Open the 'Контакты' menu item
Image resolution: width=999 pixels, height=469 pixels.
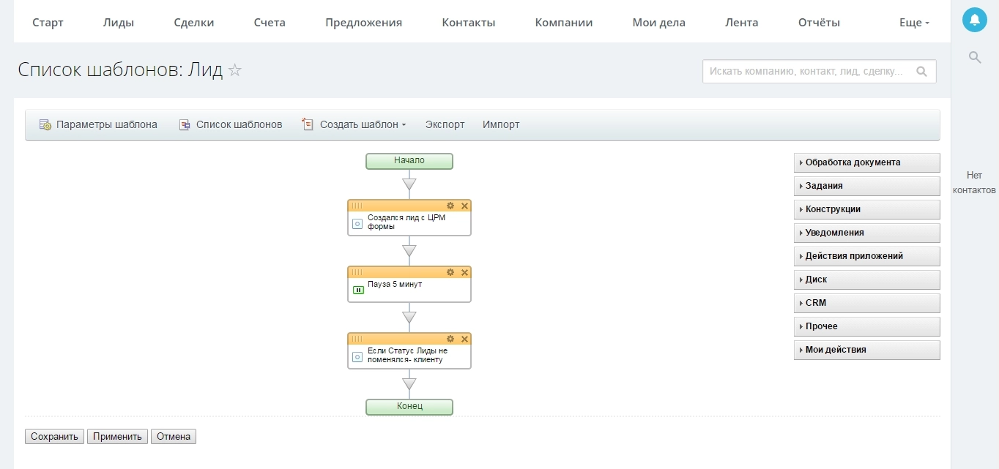(468, 23)
